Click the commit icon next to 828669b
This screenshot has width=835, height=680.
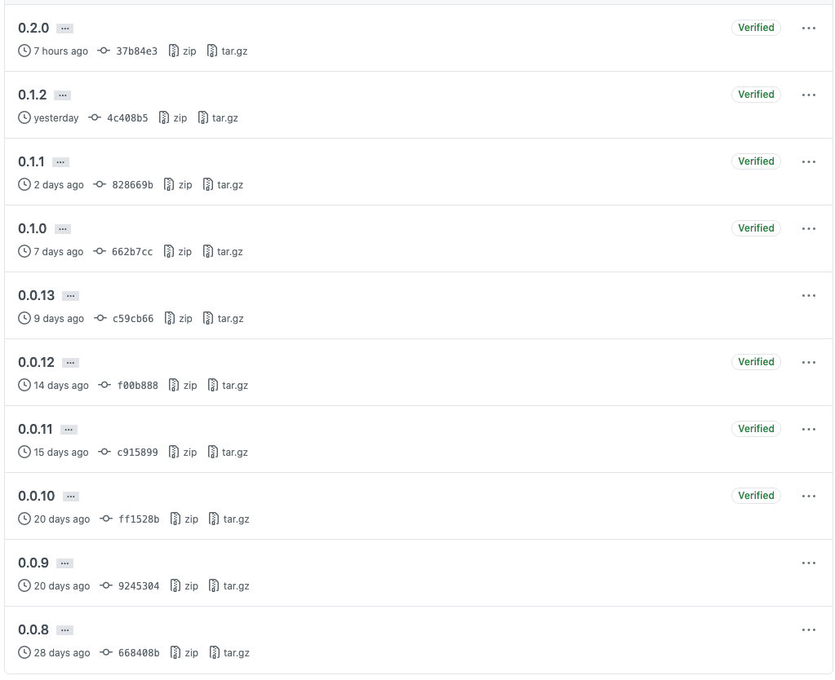coord(100,184)
